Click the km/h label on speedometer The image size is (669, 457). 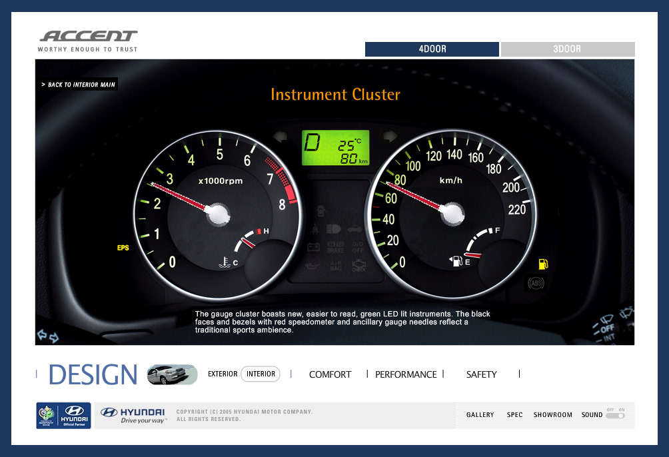click(451, 181)
